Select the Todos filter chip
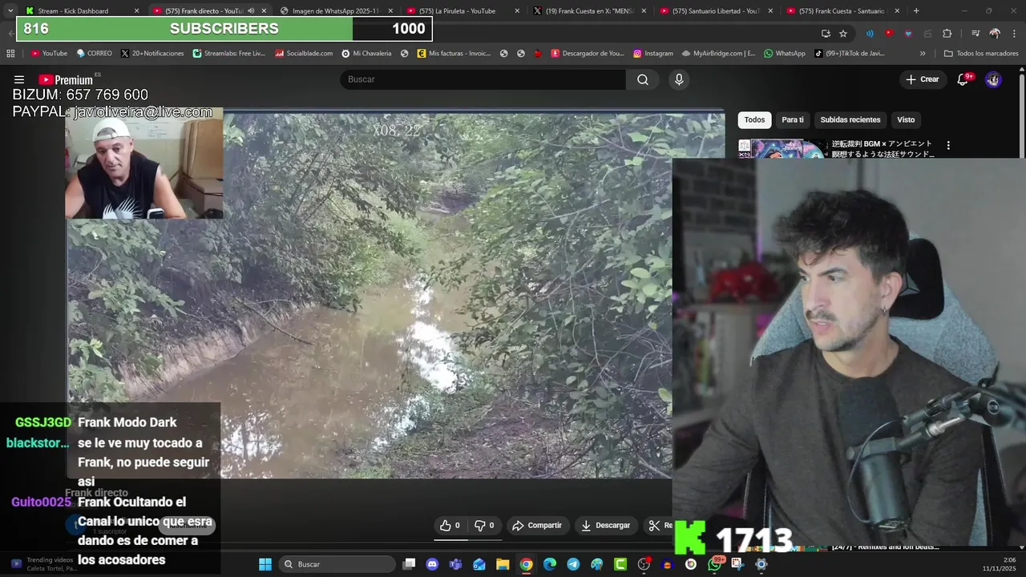The image size is (1026, 577). (x=754, y=120)
